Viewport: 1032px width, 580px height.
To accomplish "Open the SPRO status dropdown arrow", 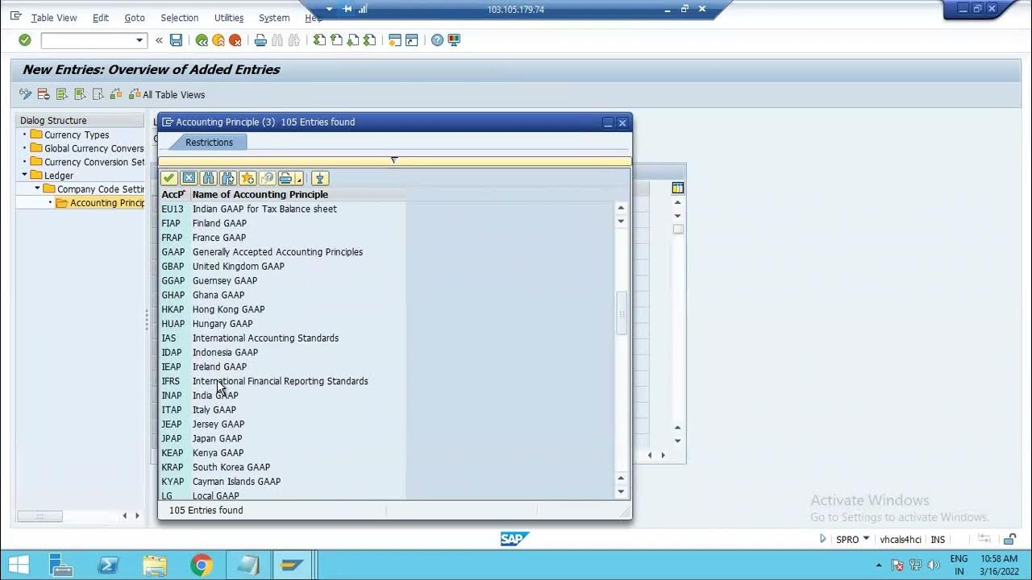I will 866,539.
